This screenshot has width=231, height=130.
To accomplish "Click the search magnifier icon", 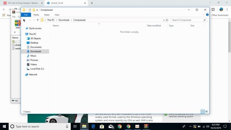I will coord(205,20).
